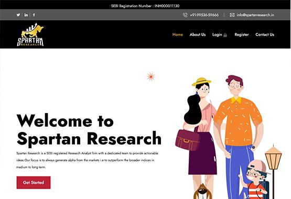This screenshot has width=291, height=199.
Task: Go to the Home menu item
Action: pyautogui.click(x=178, y=35)
